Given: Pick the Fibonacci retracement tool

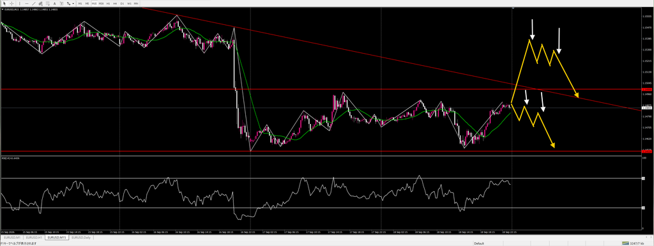Looking at the screenshot, I should 47,3.
